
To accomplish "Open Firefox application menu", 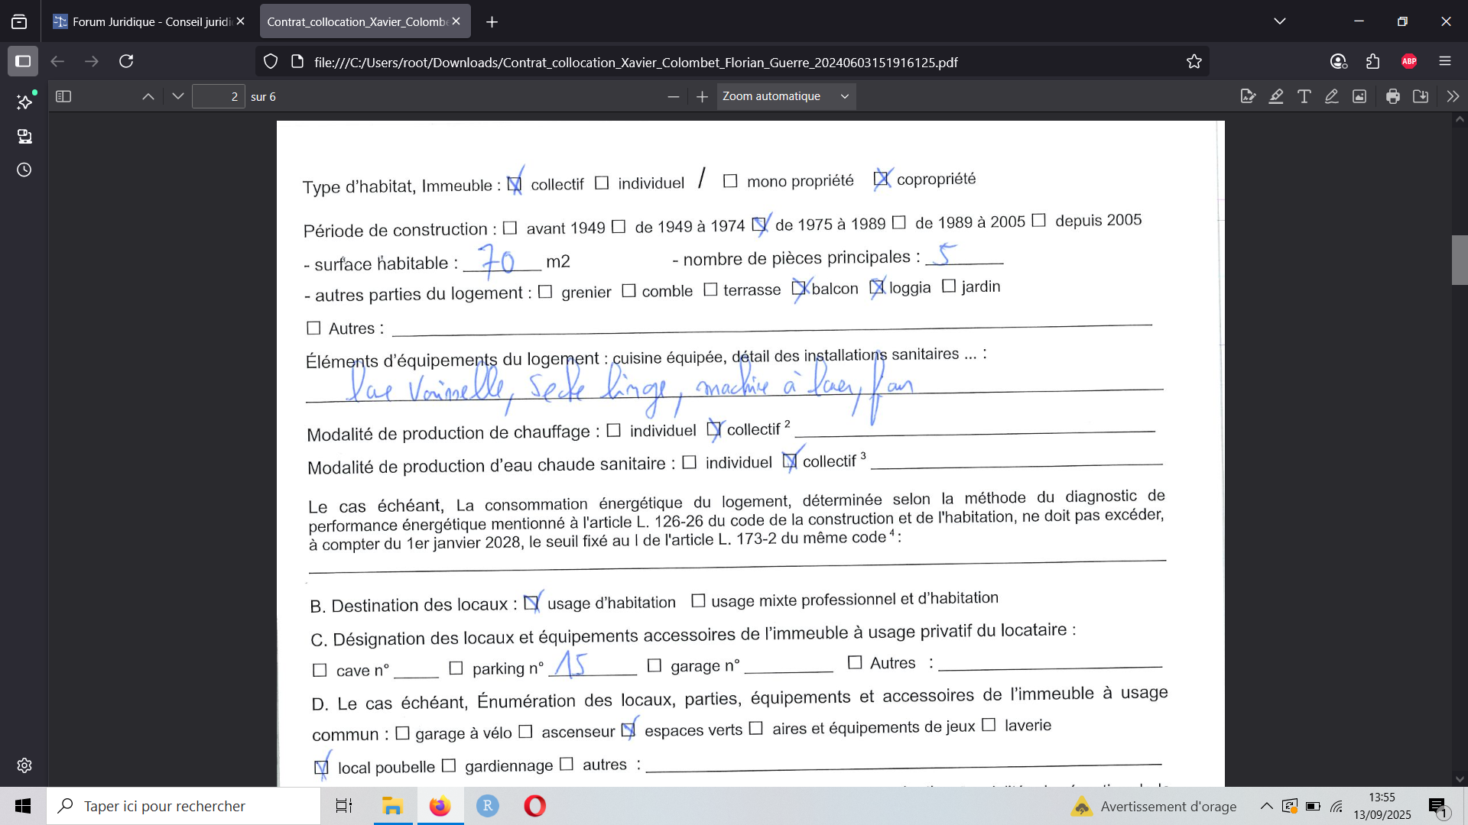I will pos(1445,62).
